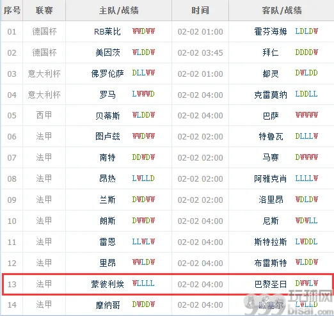Open home team RB莱比
This screenshot has width=334, height=316.
pos(107,31)
